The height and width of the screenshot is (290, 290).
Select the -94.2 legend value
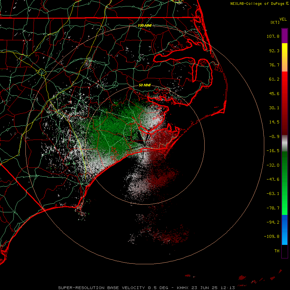(x=273, y=222)
